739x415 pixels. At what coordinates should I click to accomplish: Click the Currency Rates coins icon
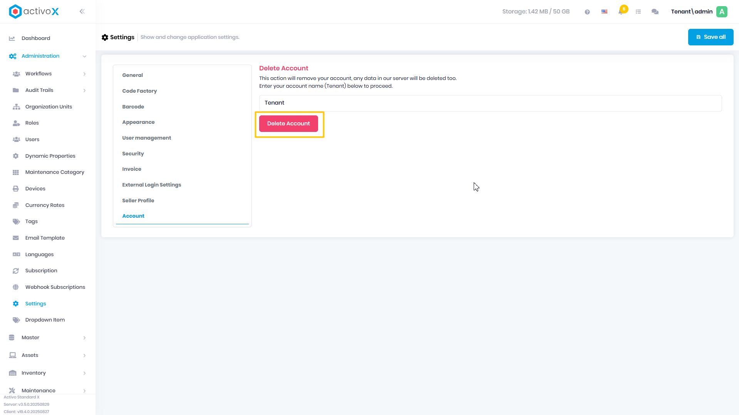point(16,205)
